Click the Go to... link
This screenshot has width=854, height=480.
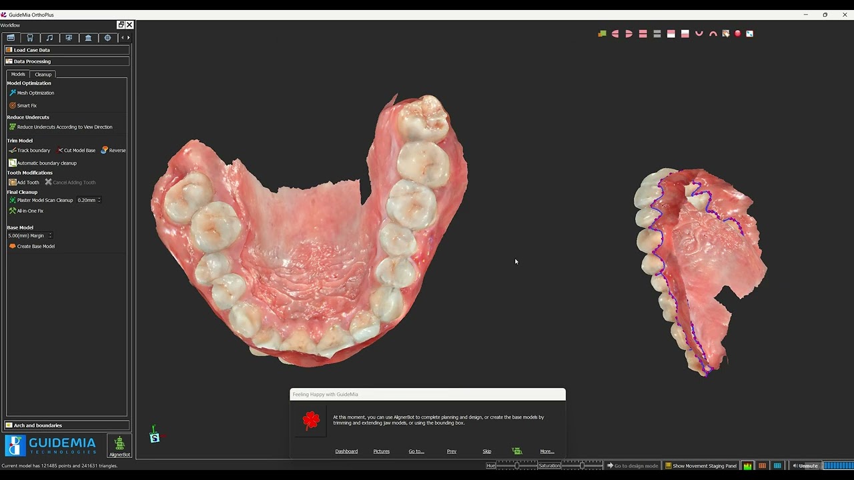(416, 451)
